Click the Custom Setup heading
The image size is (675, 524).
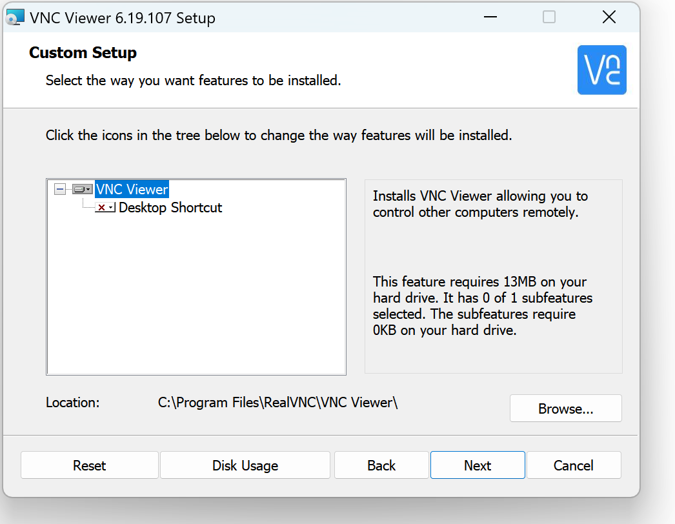click(83, 52)
